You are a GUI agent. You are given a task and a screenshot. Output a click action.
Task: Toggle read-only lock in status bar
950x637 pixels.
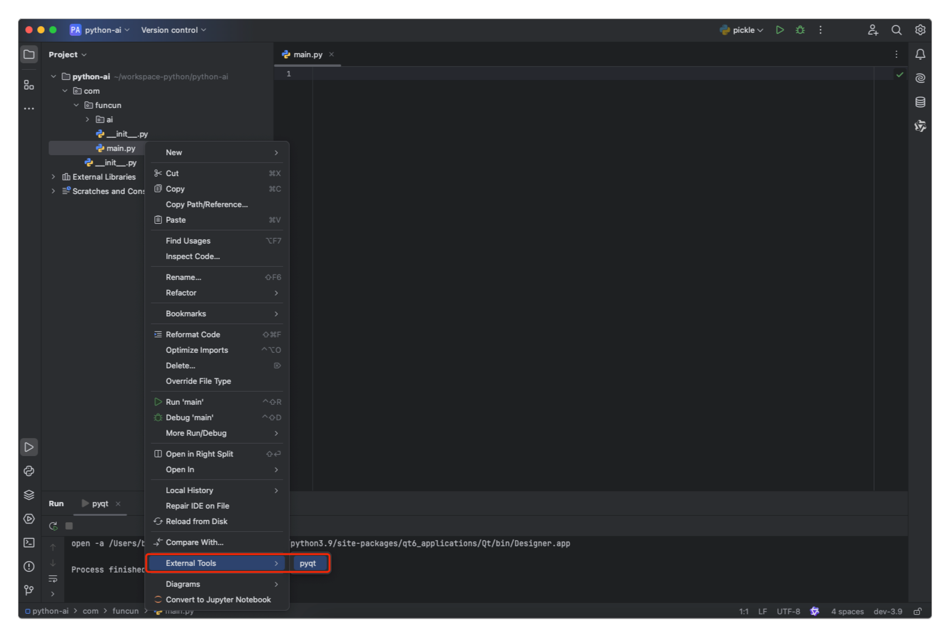point(918,611)
